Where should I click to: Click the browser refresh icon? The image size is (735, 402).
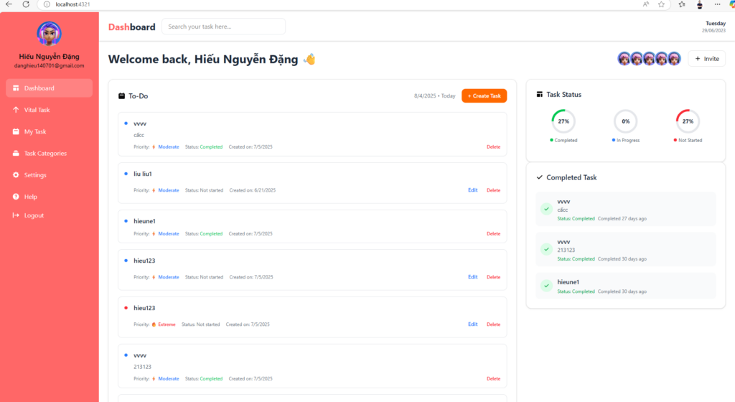[x=26, y=4]
